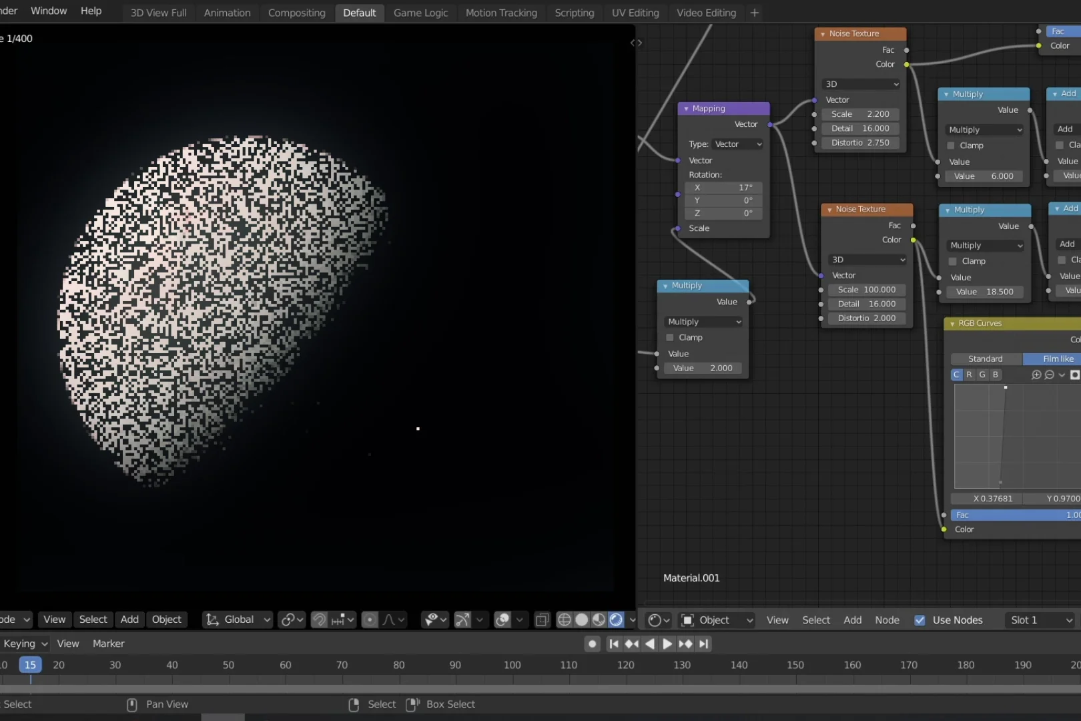Select the G channel in RGB Curves
The image size is (1081, 721).
point(982,375)
